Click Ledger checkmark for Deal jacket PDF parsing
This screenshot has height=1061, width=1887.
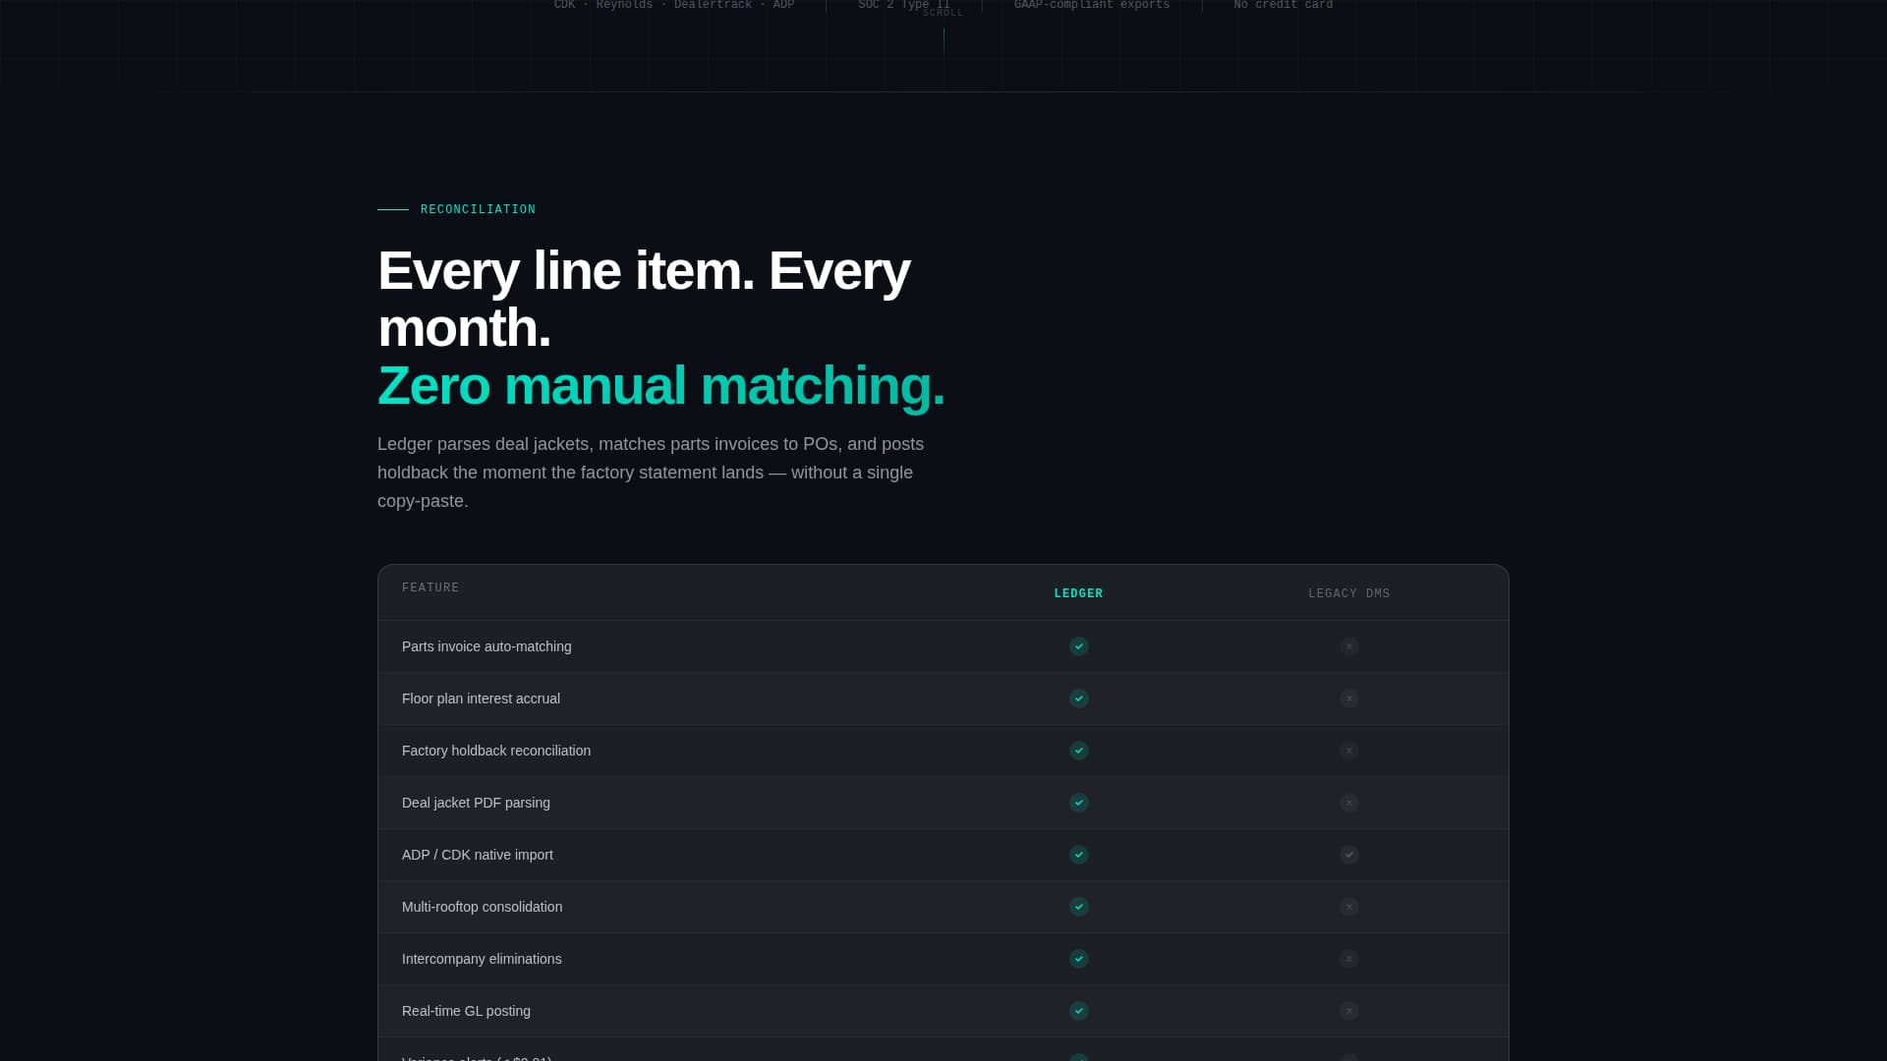[1079, 803]
